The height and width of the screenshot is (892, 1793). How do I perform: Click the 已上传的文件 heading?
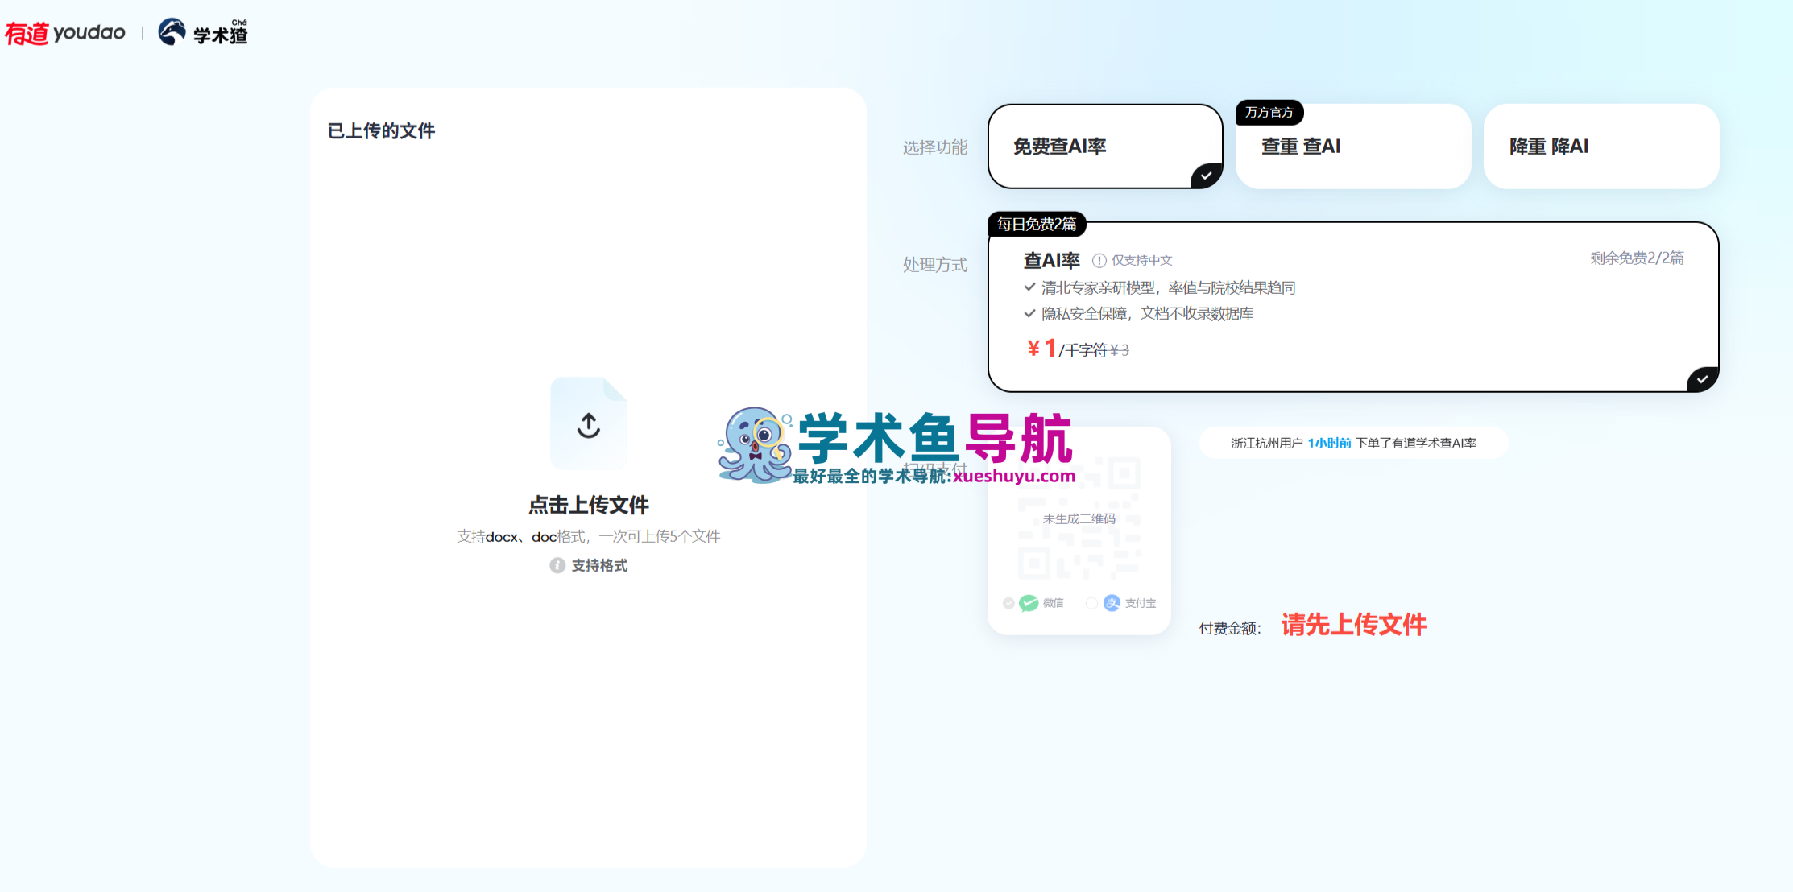pos(381,130)
